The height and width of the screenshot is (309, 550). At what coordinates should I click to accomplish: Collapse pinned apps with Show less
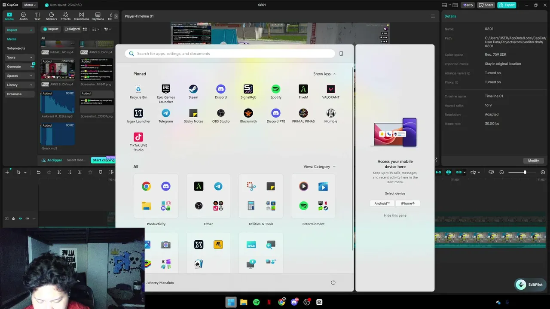click(x=324, y=74)
